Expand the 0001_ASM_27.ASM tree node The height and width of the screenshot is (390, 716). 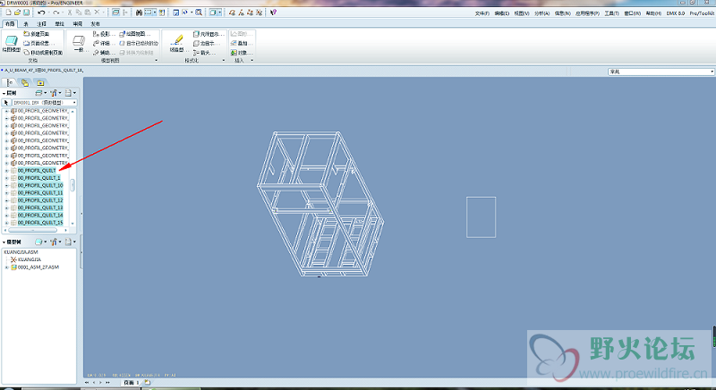click(6, 267)
